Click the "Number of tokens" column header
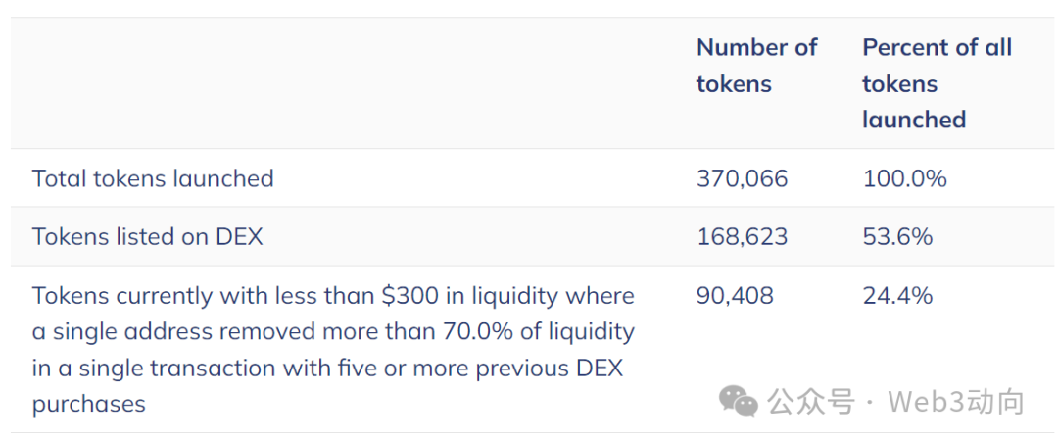1058x443 pixels. tap(755, 66)
